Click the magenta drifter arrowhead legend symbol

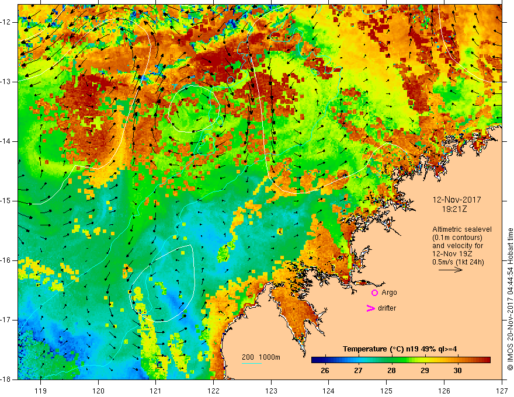370,308
